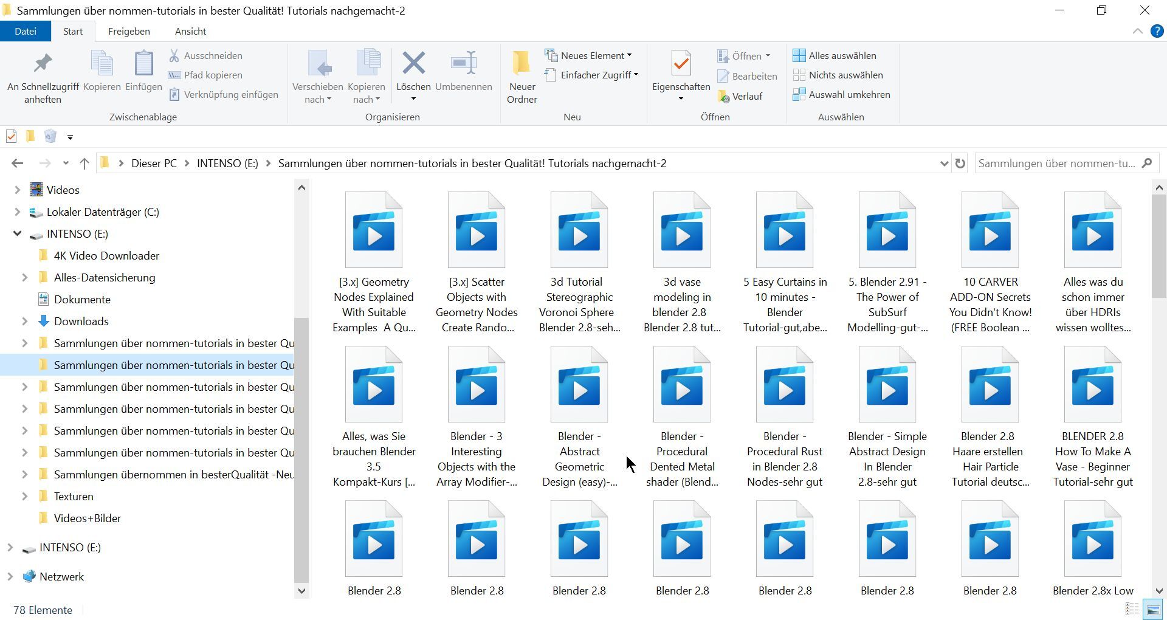1167x620 pixels.
Task: Go up one folder level arrow
Action: click(84, 164)
